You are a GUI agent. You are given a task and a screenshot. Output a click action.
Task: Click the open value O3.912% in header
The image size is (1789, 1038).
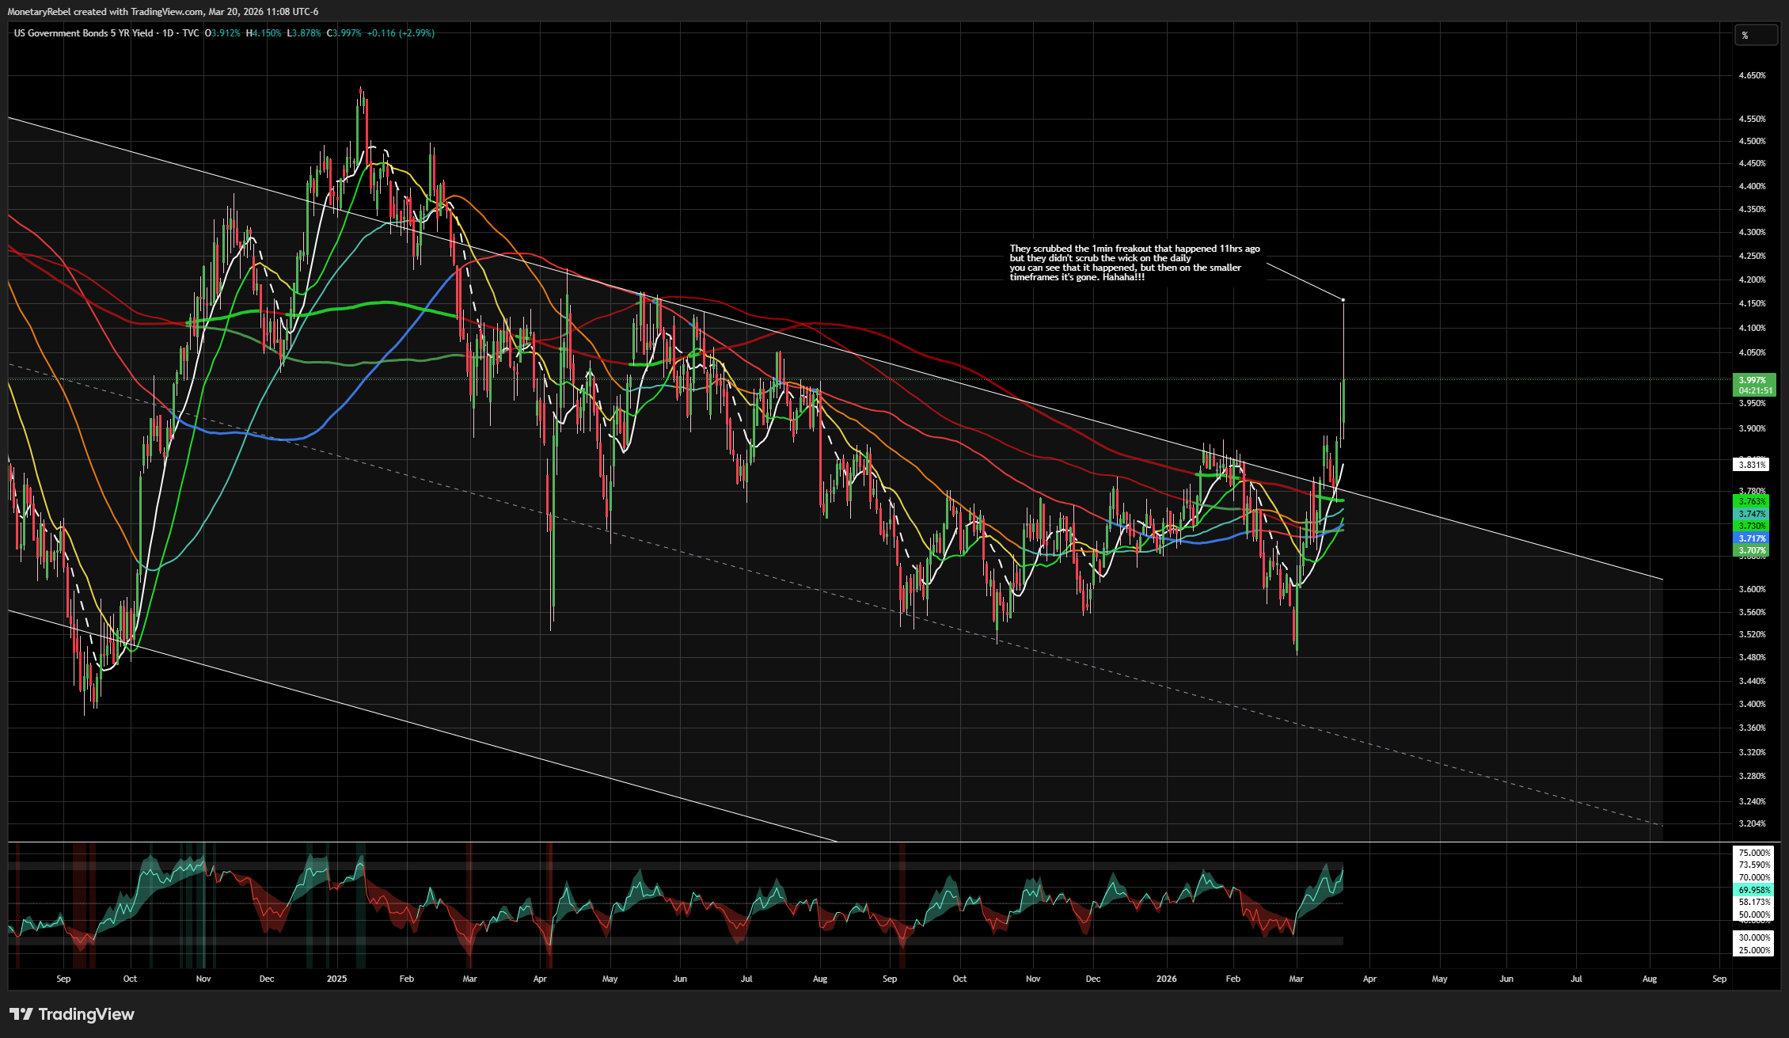click(222, 33)
